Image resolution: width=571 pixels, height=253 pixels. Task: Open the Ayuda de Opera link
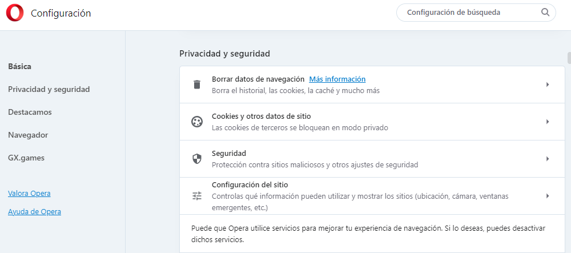pyautogui.click(x=35, y=211)
